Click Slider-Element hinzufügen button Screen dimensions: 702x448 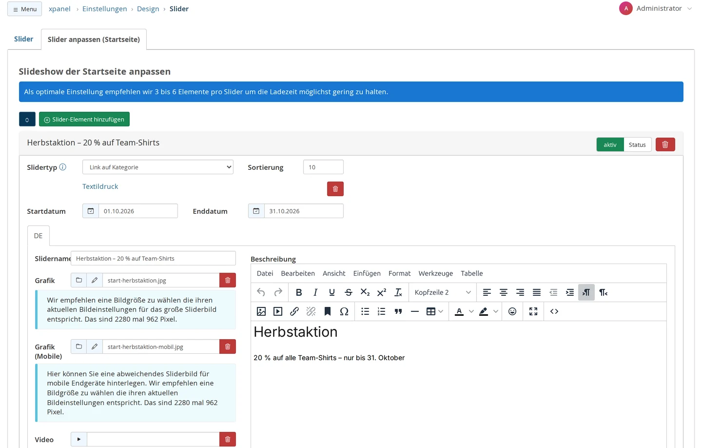pos(84,119)
